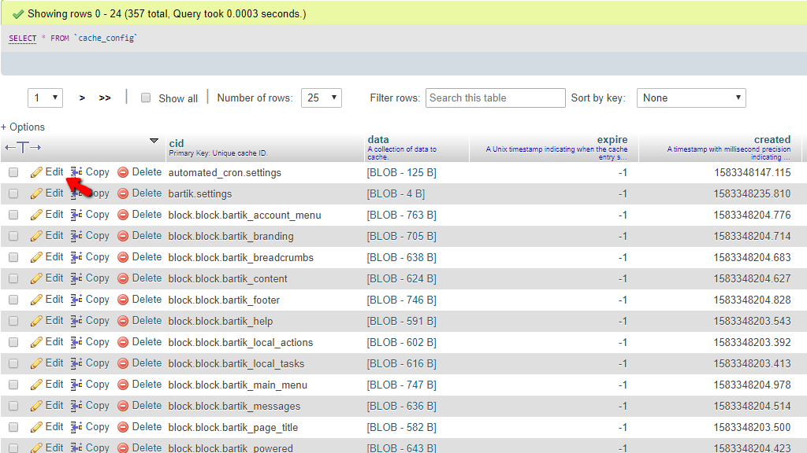This screenshot has height=453, width=807.
Task: Click the Delete icon for bartik.settings row
Action: pos(122,193)
